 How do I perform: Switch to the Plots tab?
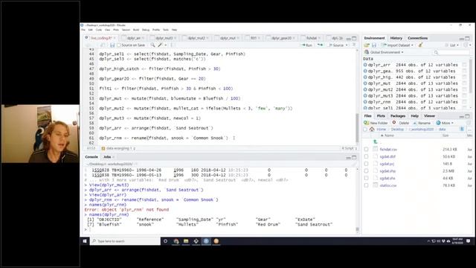381,116
